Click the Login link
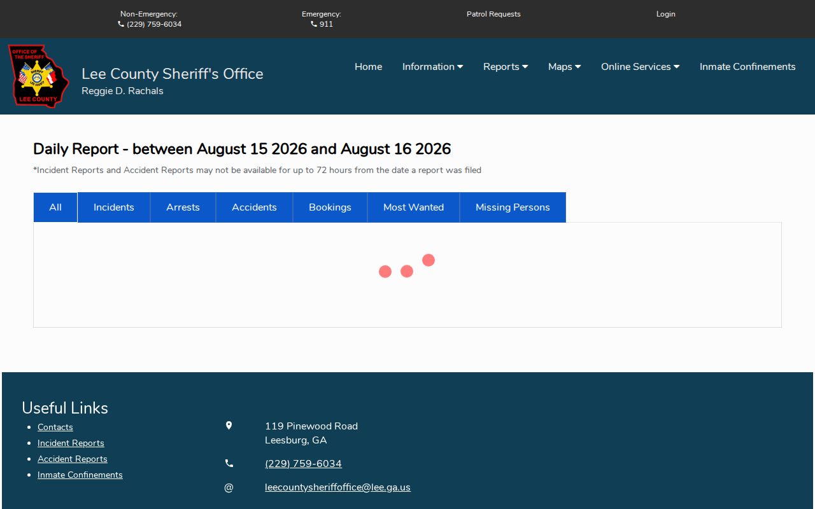The height and width of the screenshot is (509, 815). pos(666,14)
